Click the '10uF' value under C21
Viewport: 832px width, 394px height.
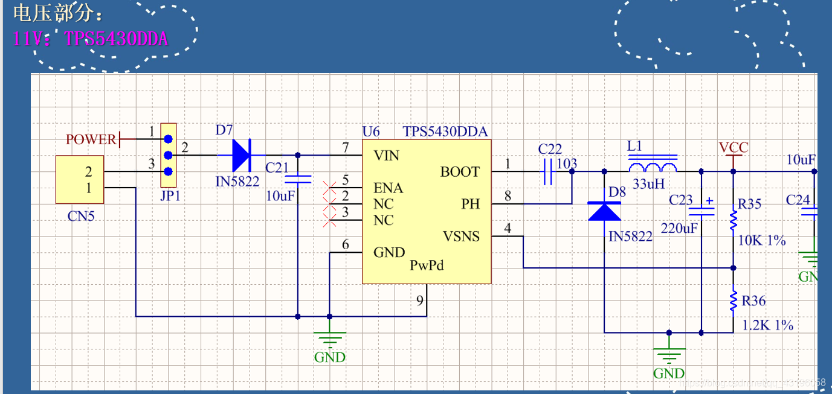pos(282,196)
